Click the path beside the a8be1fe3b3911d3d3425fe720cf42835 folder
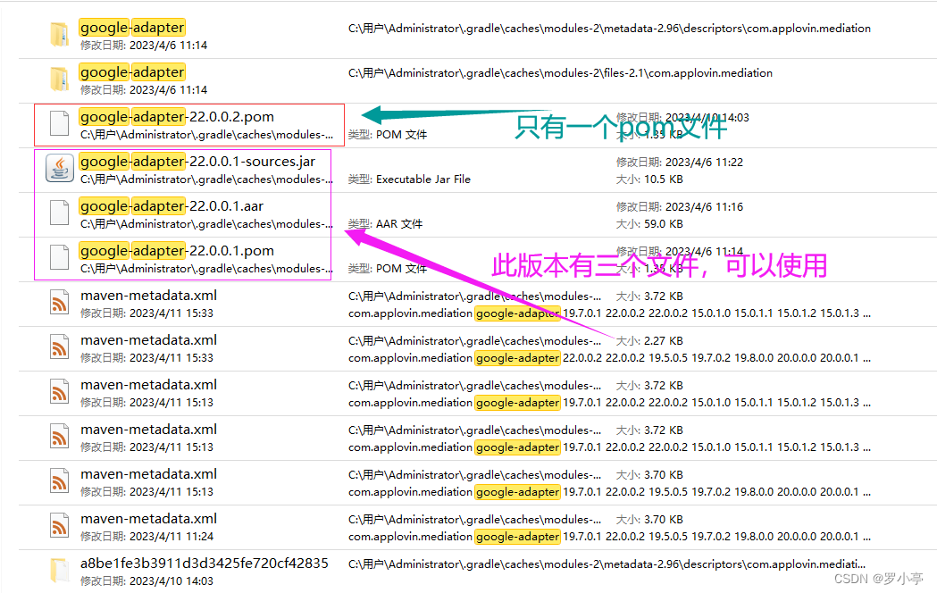The width and height of the screenshot is (937, 593). [607, 564]
